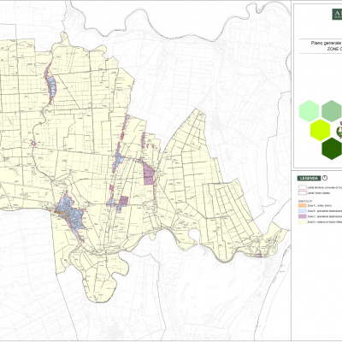The image size is (342, 342).
Task: Click the light blue Zona B legend swatch
Action: [303, 211]
